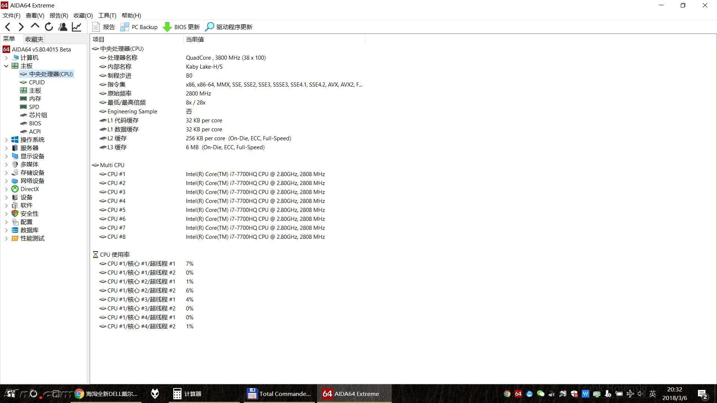Click the user manage toolbar icon

click(63, 27)
